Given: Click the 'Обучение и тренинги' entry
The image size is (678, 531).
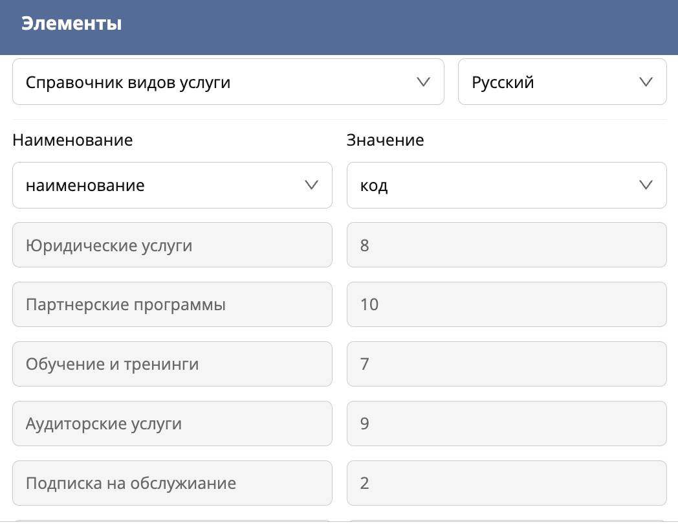Looking at the screenshot, I should (x=171, y=364).
